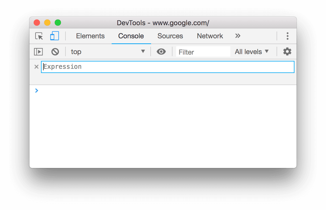
Task: Reveal hidden panels with the chevron
Action: tap(238, 36)
